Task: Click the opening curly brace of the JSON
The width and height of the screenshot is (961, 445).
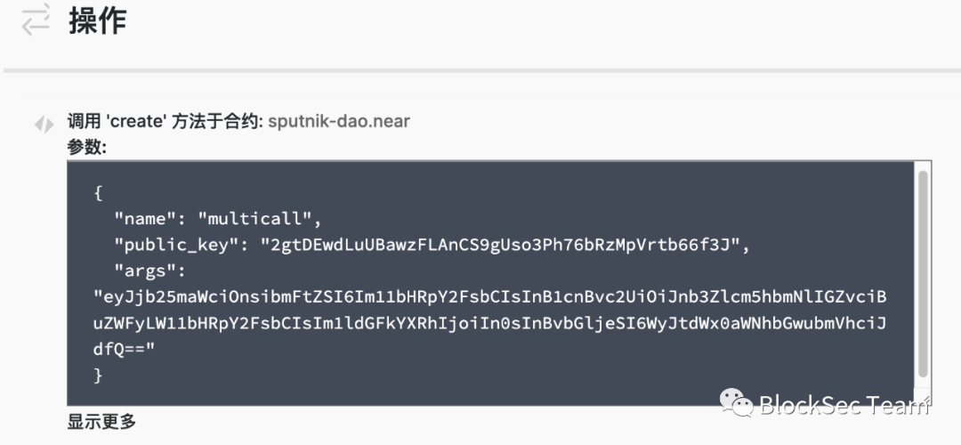Action: pos(98,193)
